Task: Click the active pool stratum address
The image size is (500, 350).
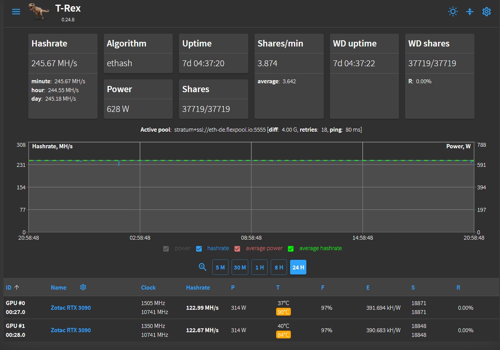Action: [x=220, y=130]
